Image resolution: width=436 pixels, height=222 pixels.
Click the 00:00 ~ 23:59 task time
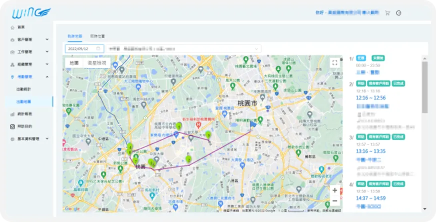[368, 65]
